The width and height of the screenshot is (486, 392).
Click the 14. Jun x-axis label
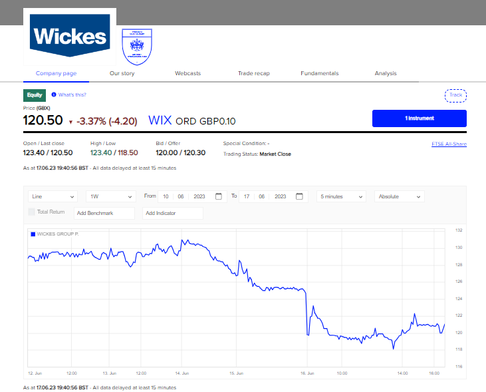(x=182, y=373)
